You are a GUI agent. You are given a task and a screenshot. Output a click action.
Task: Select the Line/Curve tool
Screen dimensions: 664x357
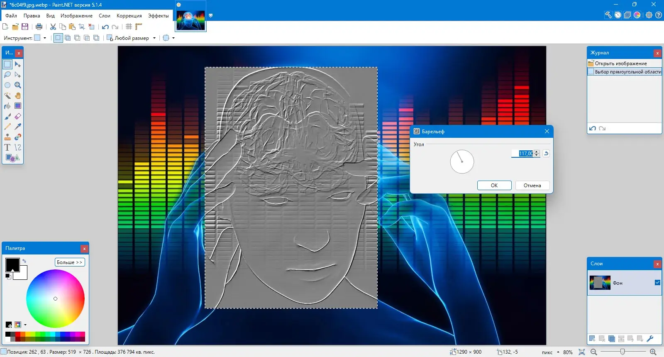click(18, 147)
